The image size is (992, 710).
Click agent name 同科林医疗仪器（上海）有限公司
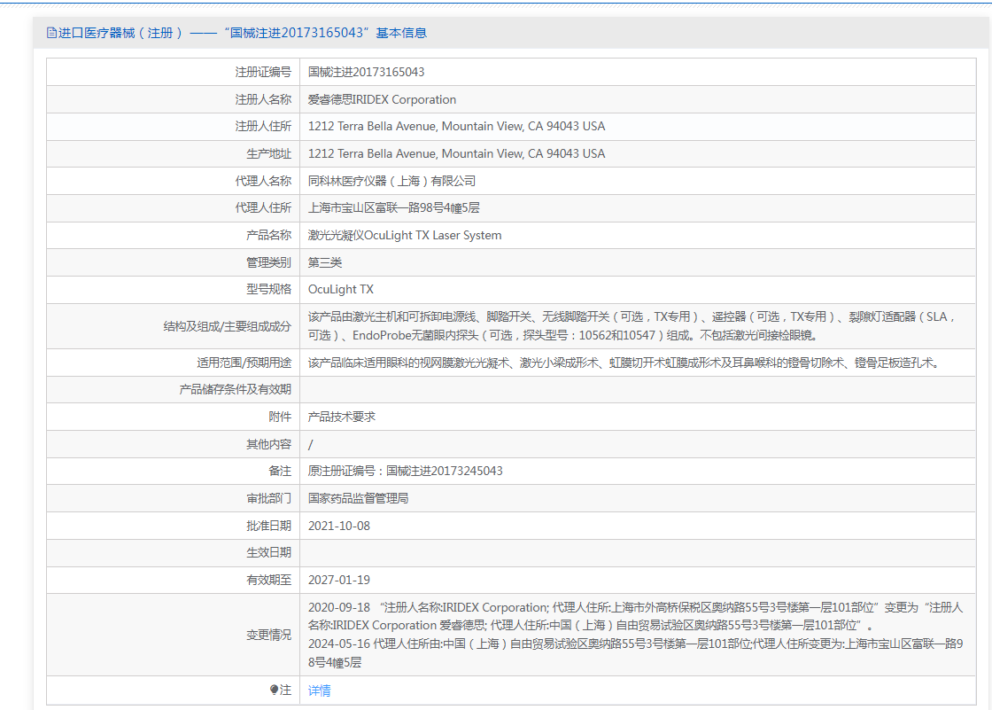coord(392,181)
